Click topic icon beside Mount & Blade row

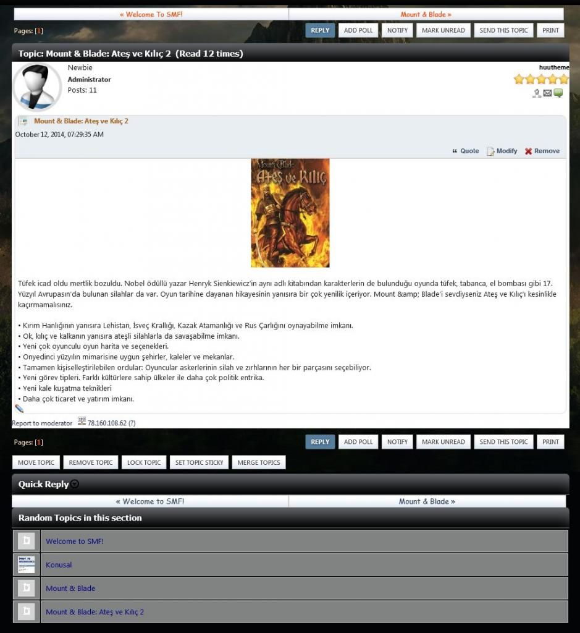[x=26, y=588]
